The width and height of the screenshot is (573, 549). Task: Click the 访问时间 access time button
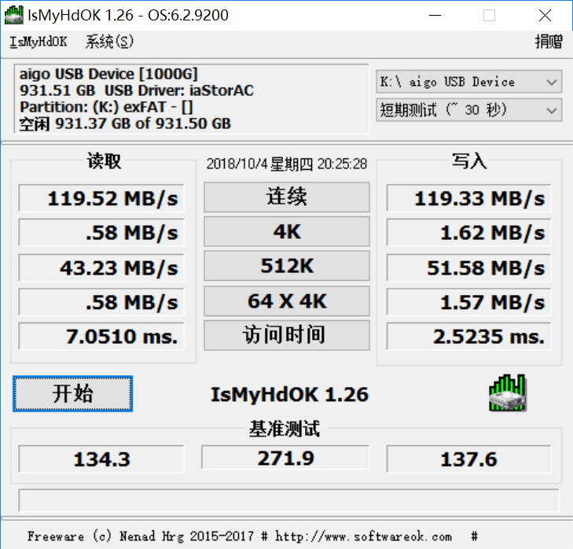286,336
